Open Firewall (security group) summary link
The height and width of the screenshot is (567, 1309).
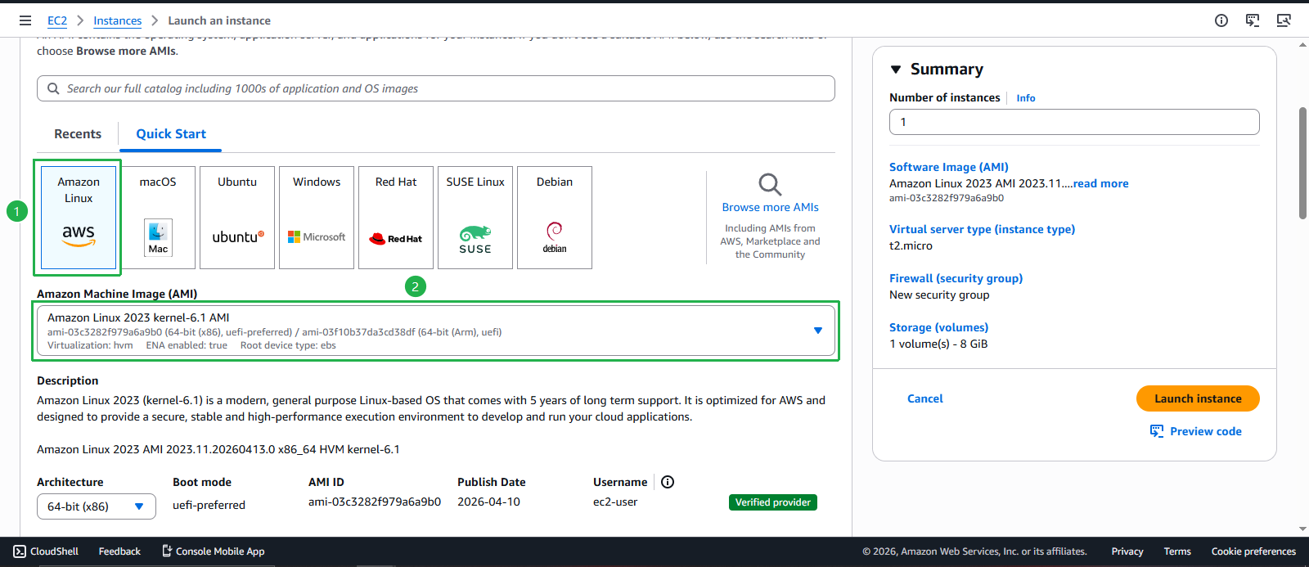pyautogui.click(x=956, y=278)
